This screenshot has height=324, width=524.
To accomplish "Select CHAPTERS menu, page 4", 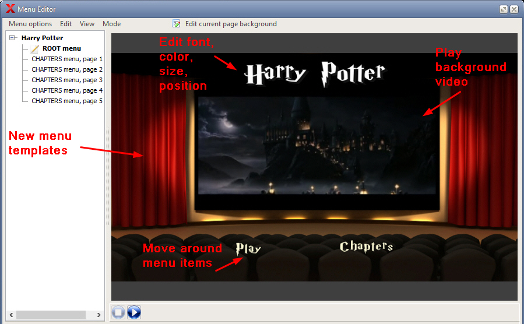I will pos(67,90).
